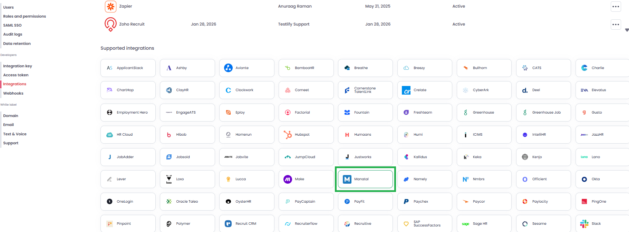Open the Zoho Recruit row options menu
This screenshot has height=232, width=629.
click(x=616, y=25)
